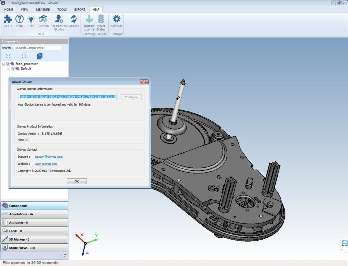348x266 pixels.
Task: Uncheck the food_processor checkbox
Action: [8, 64]
